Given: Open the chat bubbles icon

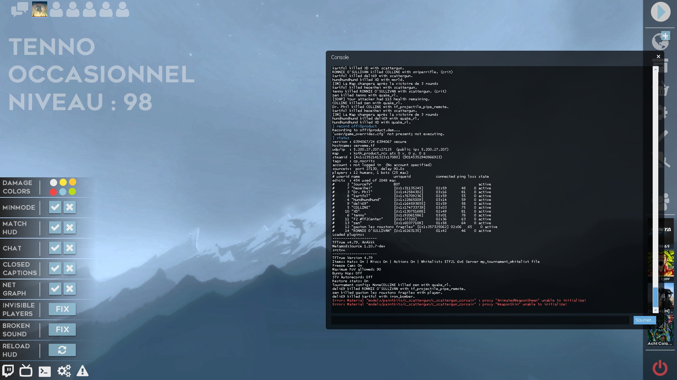Looking at the screenshot, I should click(x=19, y=9).
